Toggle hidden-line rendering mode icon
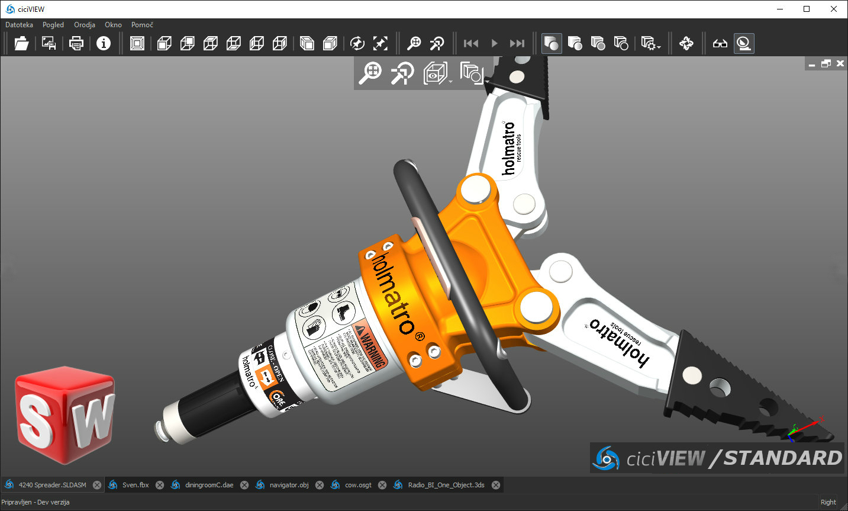The image size is (848, 511). [598, 43]
